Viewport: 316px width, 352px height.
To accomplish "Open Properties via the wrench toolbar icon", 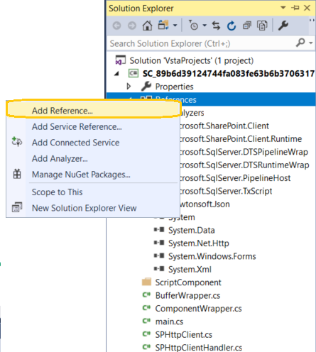I will point(283,26).
